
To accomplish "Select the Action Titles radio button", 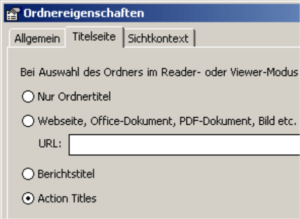I will [x=28, y=198].
